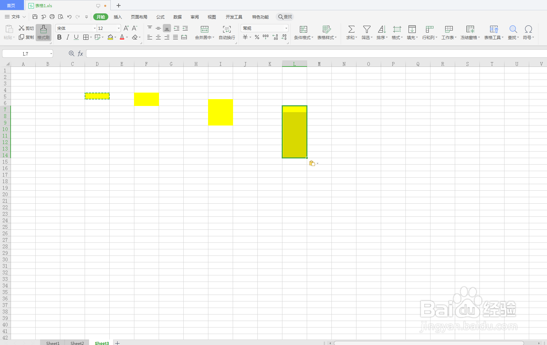The height and width of the screenshot is (345, 547).
Task: Align text right horizontally
Action: pyautogui.click(x=167, y=37)
